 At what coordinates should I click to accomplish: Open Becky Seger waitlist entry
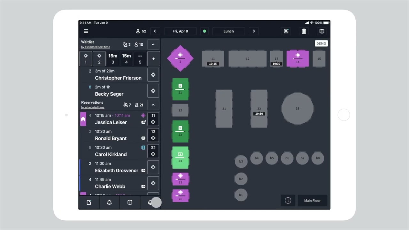(113, 90)
